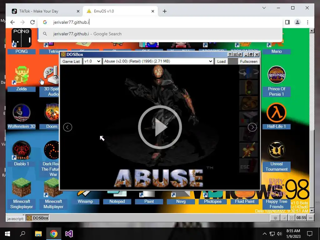Image resolution: width=320 pixels, height=240 pixels.
Task: Click DOSBox taskbar button in EmuOS
Action: pyautogui.click(x=37, y=218)
